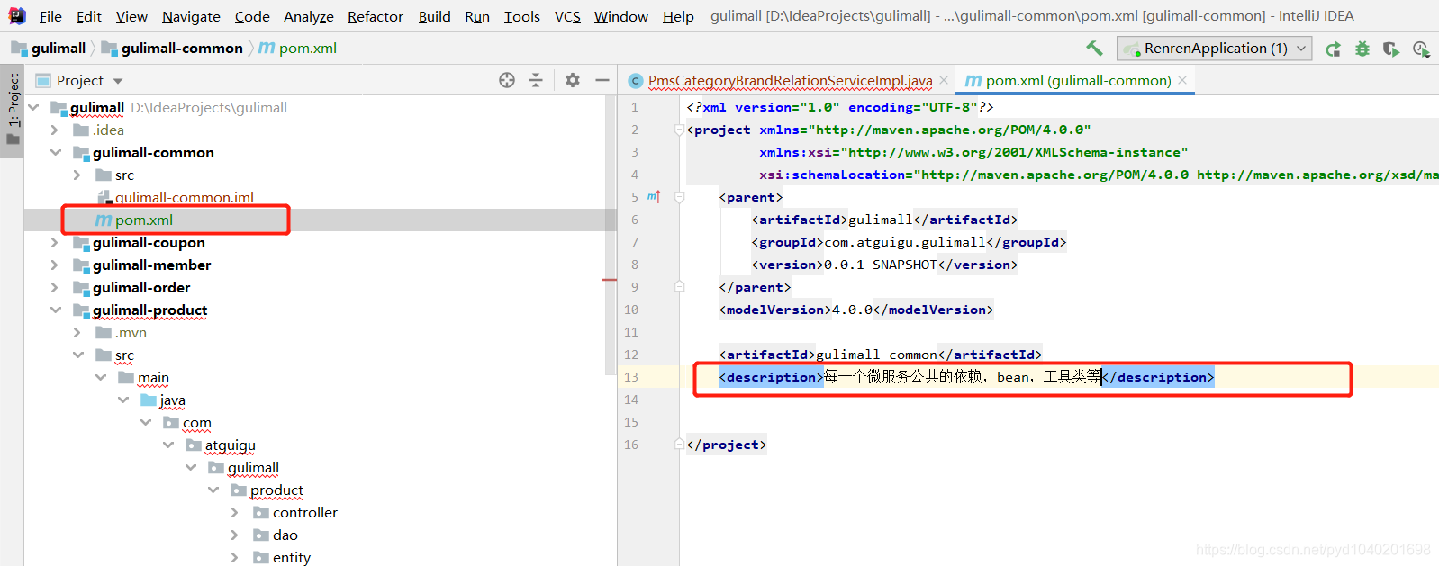Screen dimensions: 1439x566
Task: Select the java source folder
Action: (172, 400)
